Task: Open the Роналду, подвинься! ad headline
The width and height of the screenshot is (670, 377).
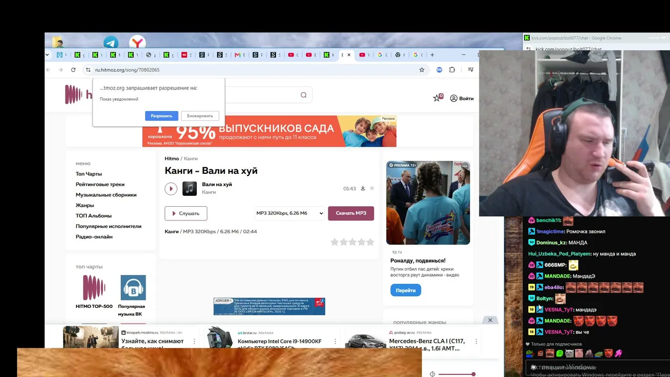Action: pyautogui.click(x=418, y=261)
